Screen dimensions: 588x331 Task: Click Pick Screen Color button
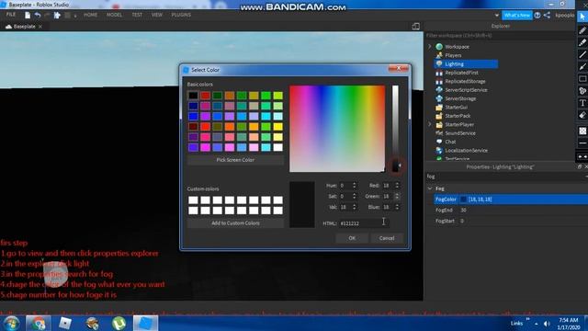pos(235,160)
